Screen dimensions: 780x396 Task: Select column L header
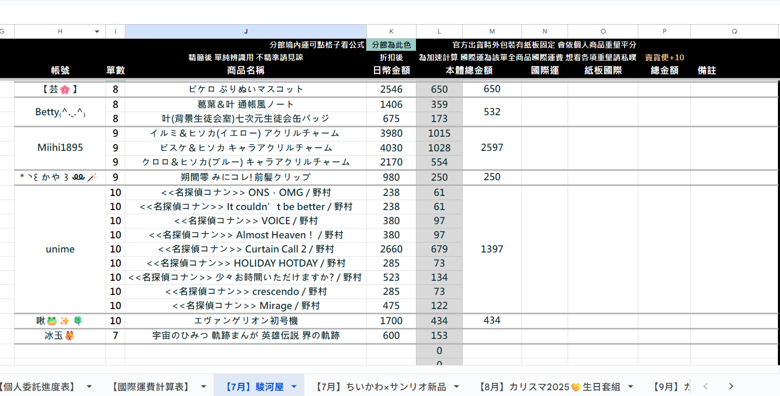tap(440, 31)
